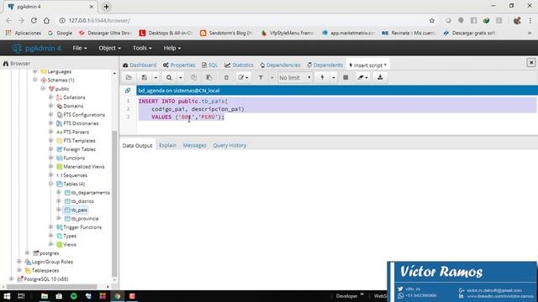Bookmark page with star icon

431,20
